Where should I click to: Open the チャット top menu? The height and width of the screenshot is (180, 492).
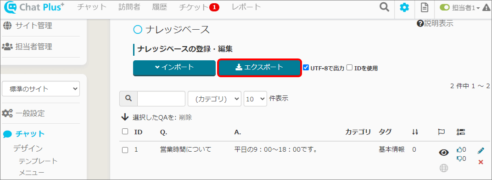tap(92, 7)
